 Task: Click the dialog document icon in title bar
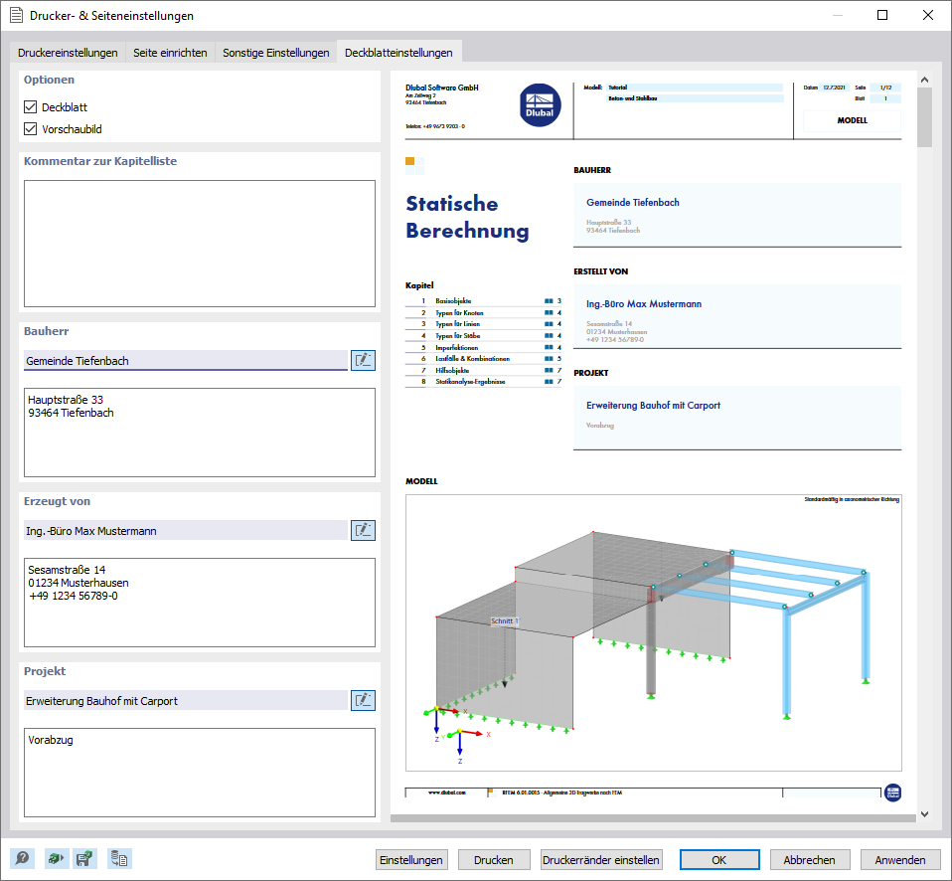click(x=16, y=15)
